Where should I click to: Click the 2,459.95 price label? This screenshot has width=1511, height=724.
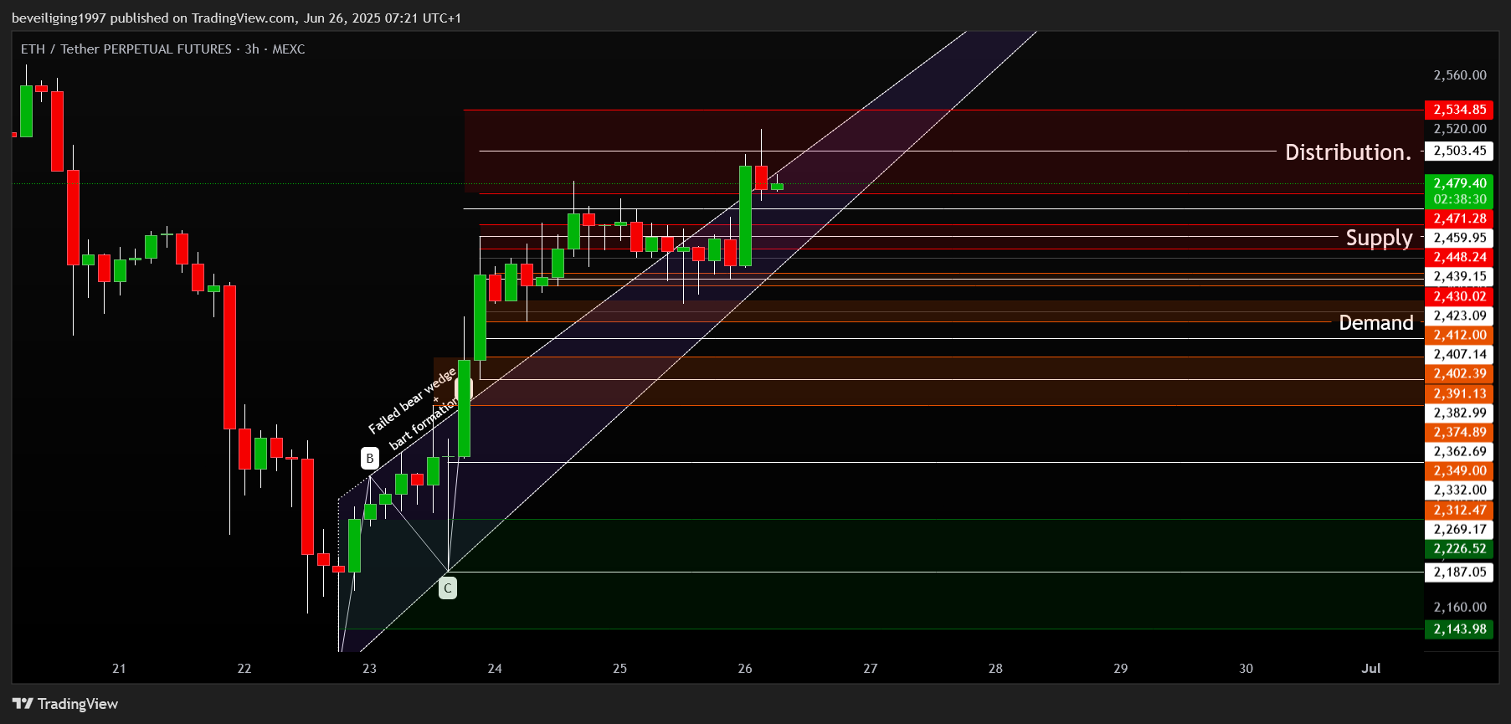pyautogui.click(x=1459, y=238)
